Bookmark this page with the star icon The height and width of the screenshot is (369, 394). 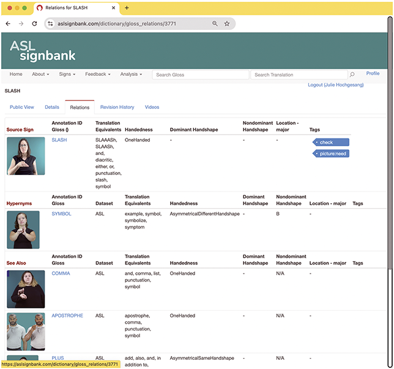[x=227, y=24]
